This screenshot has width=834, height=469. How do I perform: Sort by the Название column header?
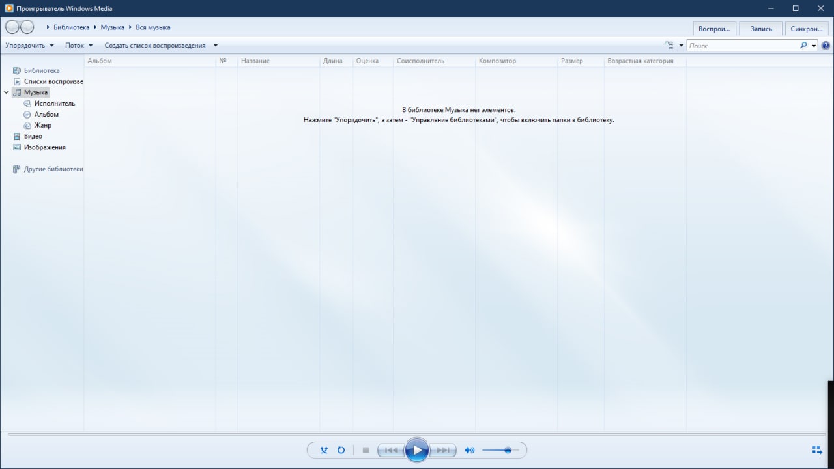click(278, 61)
